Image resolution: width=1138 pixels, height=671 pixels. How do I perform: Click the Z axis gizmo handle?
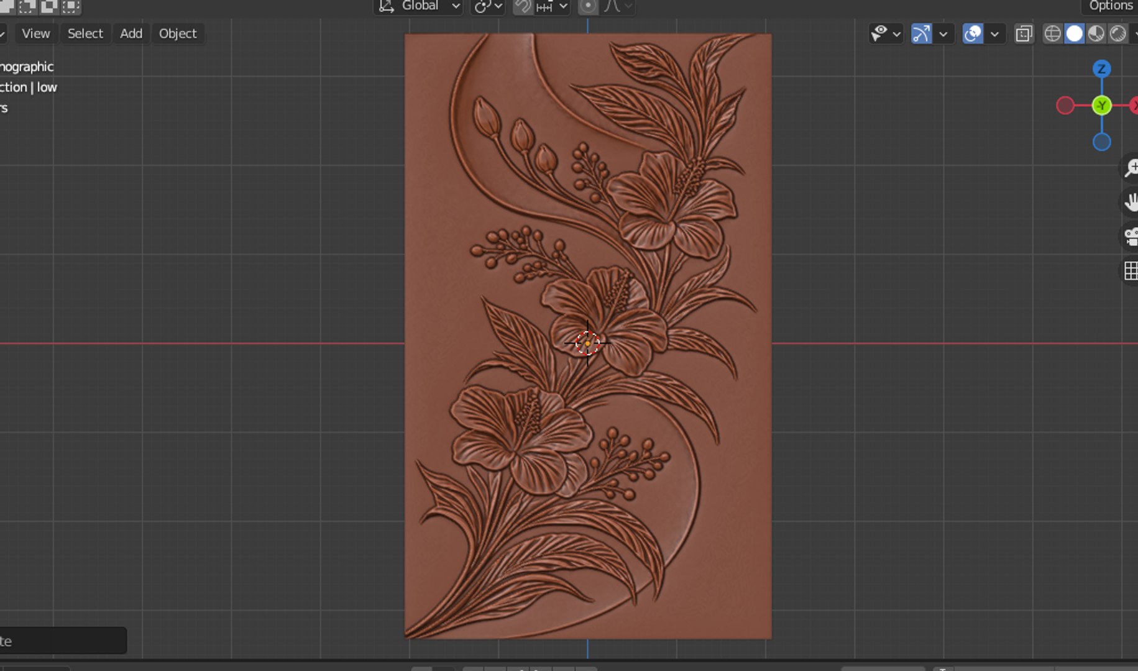[1101, 69]
